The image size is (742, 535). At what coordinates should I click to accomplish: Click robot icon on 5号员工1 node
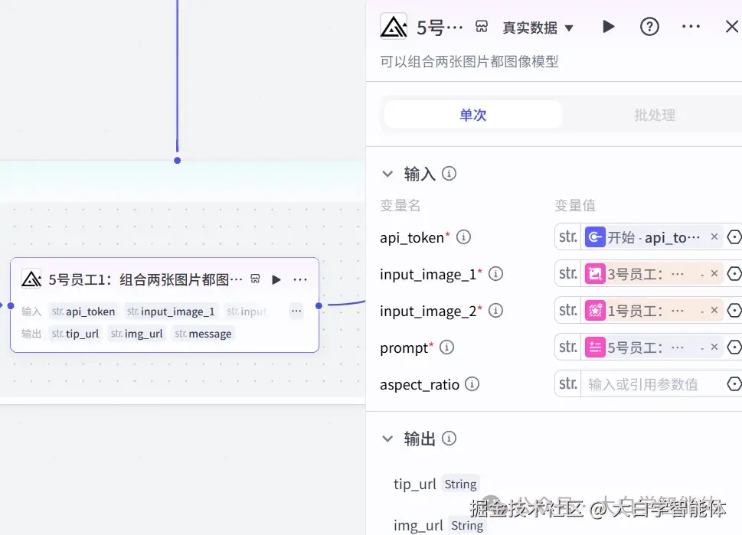(x=255, y=279)
